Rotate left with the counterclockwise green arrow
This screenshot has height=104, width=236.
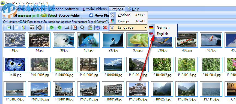(52, 27)
